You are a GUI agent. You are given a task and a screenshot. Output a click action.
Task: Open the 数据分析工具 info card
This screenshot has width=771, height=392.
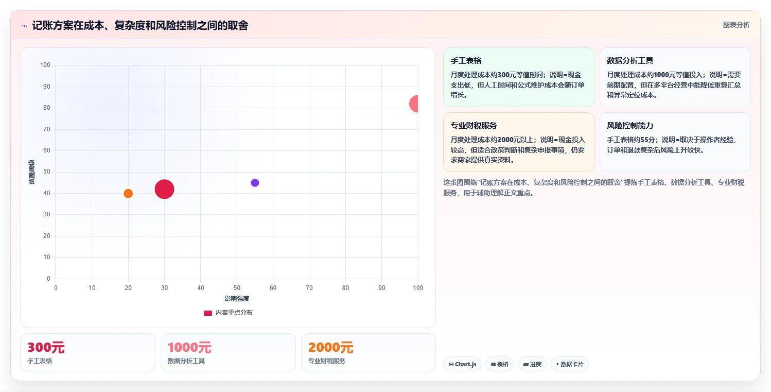tap(675, 77)
